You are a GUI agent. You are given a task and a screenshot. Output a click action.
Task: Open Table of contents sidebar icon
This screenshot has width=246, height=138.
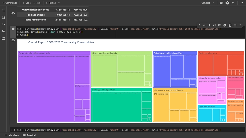3,10
